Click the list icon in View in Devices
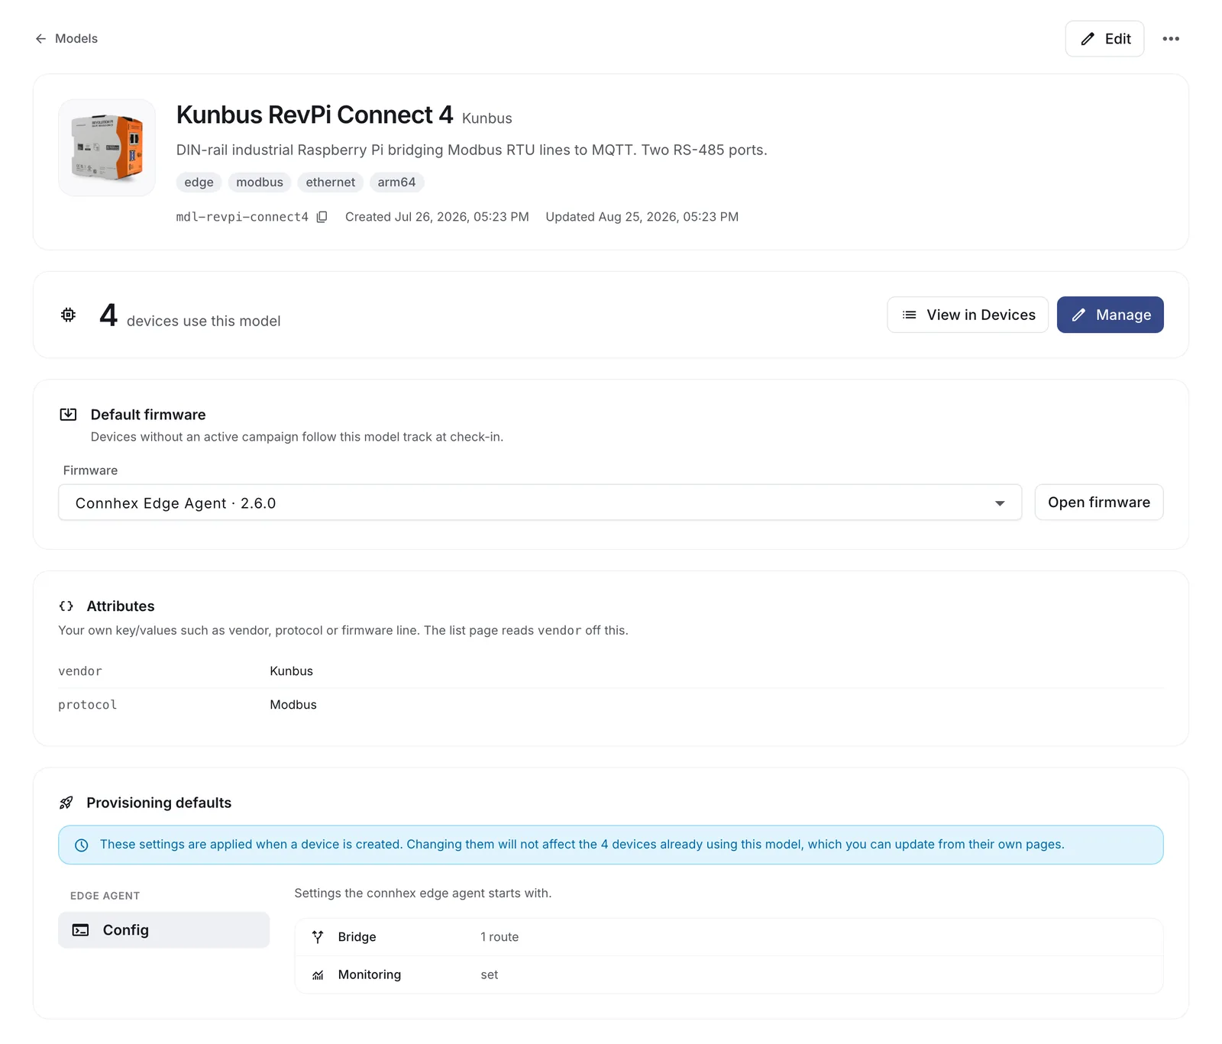 [910, 315]
